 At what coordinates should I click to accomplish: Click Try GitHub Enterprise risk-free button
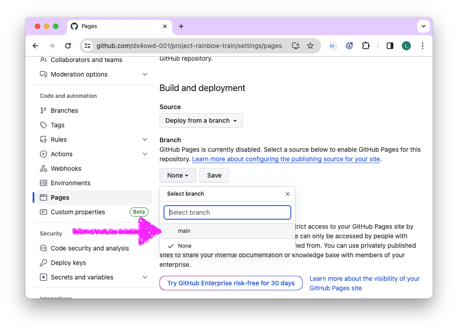pyautogui.click(x=231, y=283)
